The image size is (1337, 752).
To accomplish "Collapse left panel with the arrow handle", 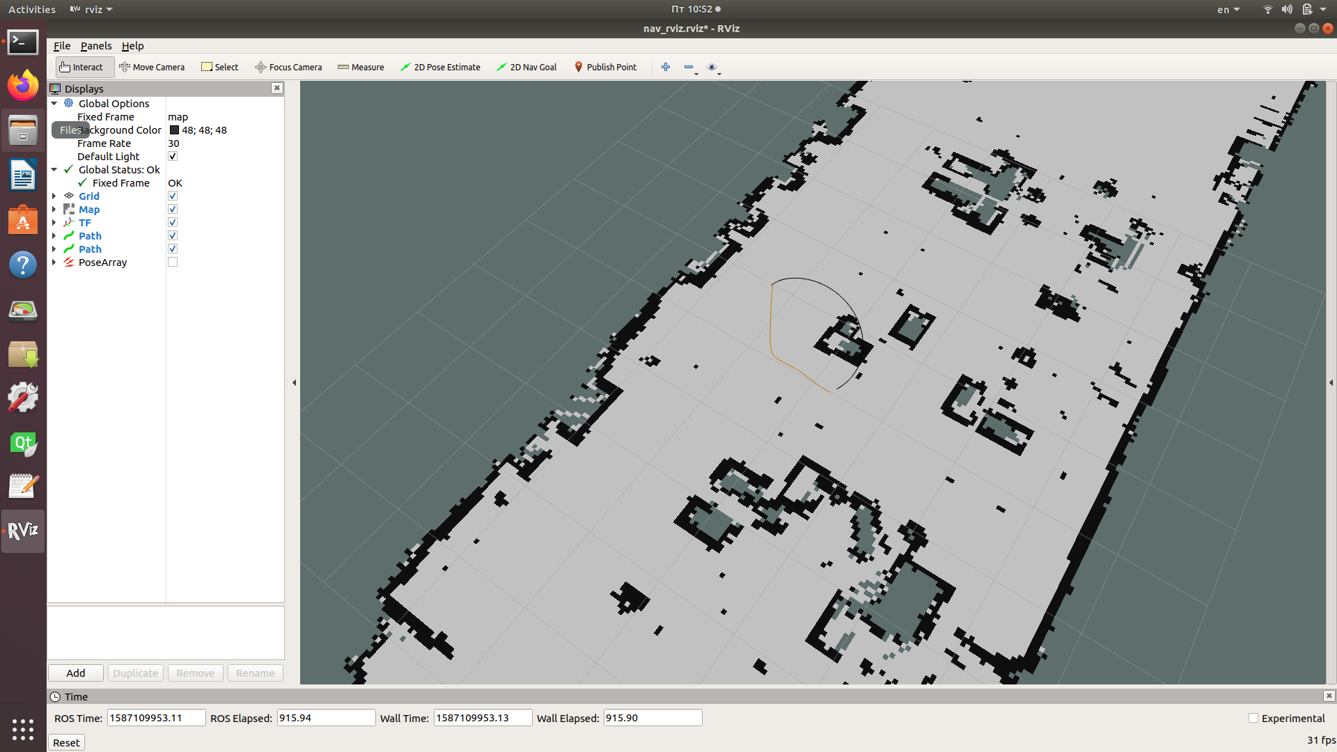I will point(294,382).
